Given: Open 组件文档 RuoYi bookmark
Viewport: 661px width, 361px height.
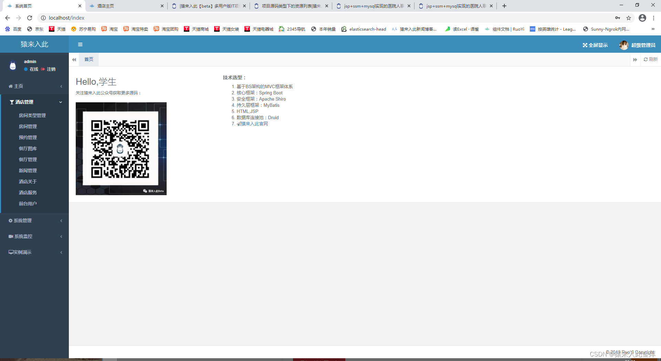Looking at the screenshot, I should [x=504, y=29].
